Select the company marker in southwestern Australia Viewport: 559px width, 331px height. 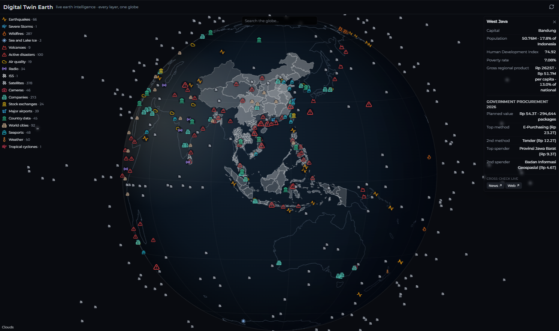tap(279, 263)
